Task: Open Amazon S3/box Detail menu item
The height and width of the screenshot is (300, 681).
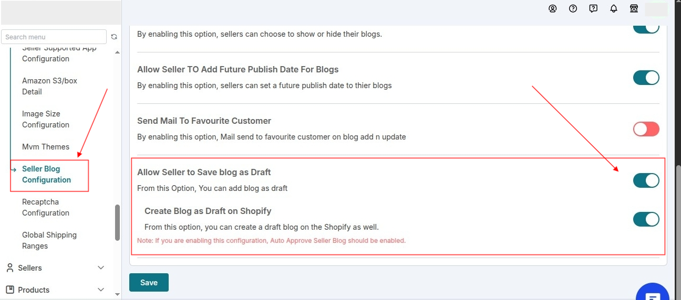Action: pos(49,86)
